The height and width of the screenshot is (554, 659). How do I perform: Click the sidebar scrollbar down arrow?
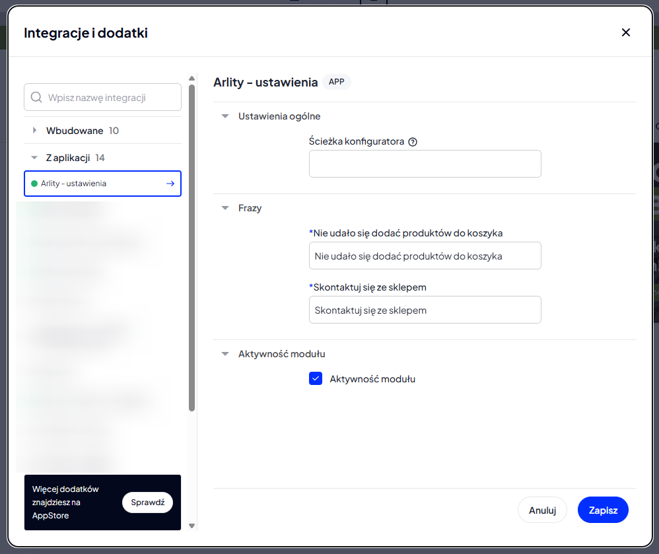192,526
